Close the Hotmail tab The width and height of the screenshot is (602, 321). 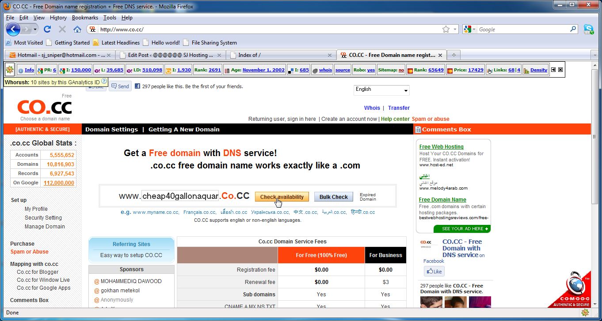tap(109, 55)
